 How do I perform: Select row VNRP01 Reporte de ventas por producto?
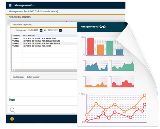click(45, 38)
